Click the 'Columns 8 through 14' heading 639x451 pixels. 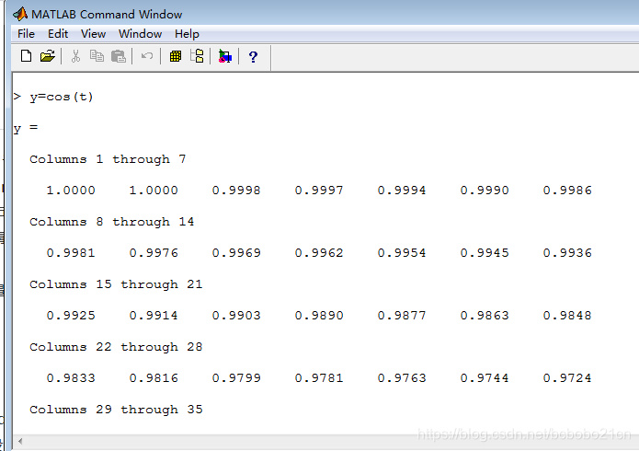(111, 222)
